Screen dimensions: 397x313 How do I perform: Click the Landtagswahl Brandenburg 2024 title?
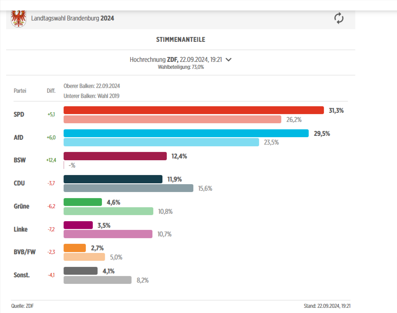pos(73,19)
